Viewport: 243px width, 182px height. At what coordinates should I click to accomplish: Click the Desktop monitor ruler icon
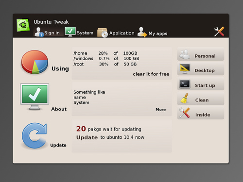[185, 69]
